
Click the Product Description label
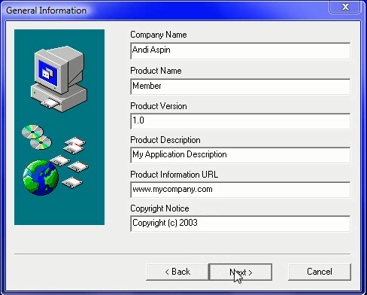(x=165, y=140)
